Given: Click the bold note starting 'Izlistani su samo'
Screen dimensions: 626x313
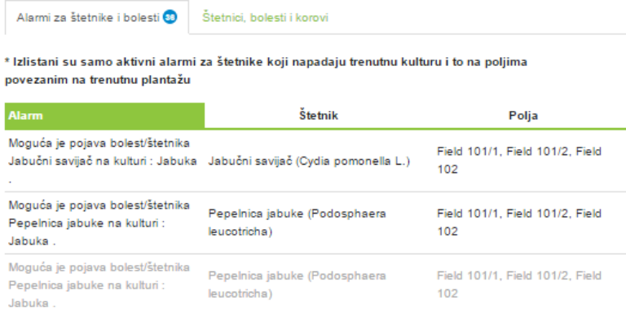Looking at the screenshot, I should tap(266, 62).
